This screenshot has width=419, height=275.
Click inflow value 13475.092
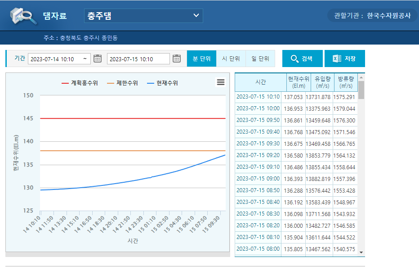pyautogui.click(x=318, y=132)
